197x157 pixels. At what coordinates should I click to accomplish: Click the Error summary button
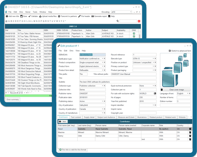pos(13,100)
